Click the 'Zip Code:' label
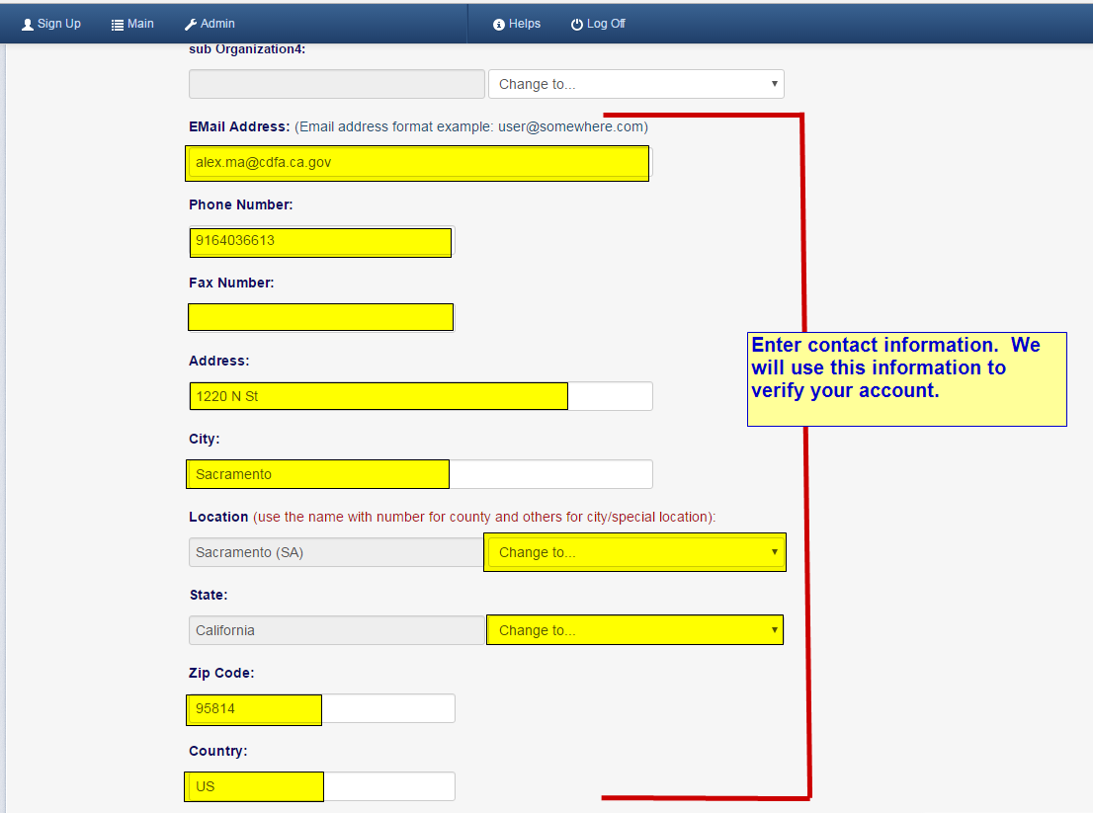Screen dimensions: 1093x813 [221, 673]
